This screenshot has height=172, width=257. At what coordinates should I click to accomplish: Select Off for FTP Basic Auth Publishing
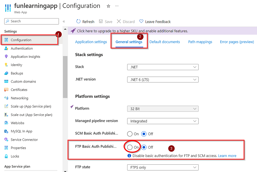[x=144, y=147]
